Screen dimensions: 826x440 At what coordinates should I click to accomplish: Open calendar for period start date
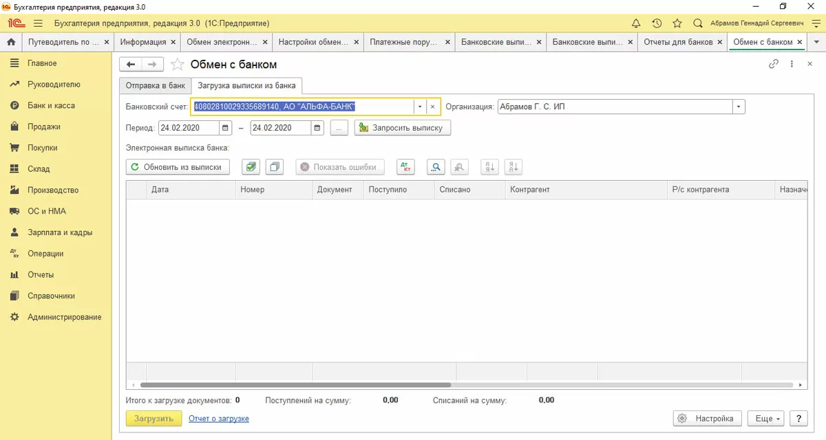click(x=226, y=128)
